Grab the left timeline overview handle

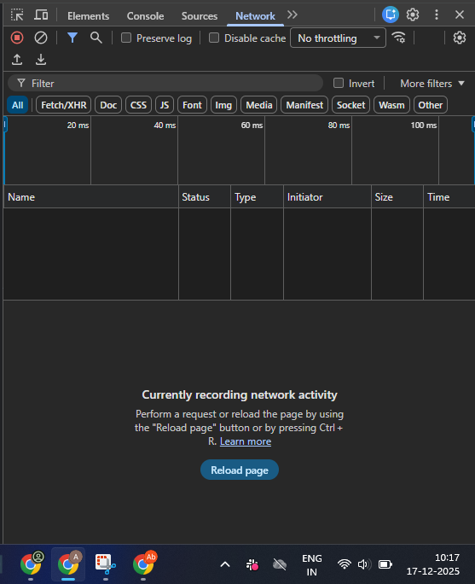tap(5, 125)
